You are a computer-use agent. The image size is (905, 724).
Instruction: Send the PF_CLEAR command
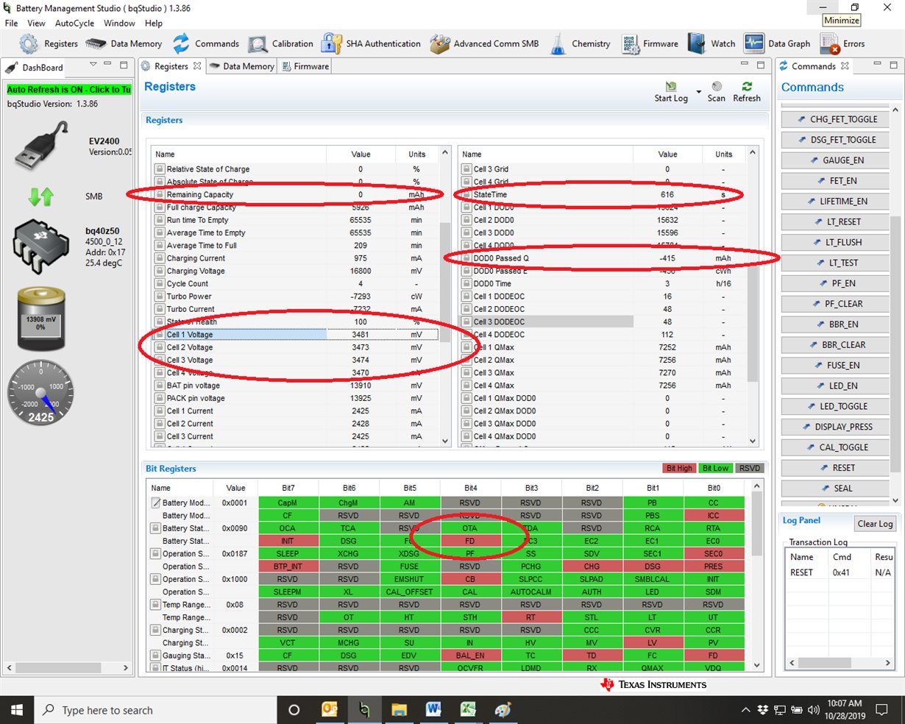coord(836,304)
